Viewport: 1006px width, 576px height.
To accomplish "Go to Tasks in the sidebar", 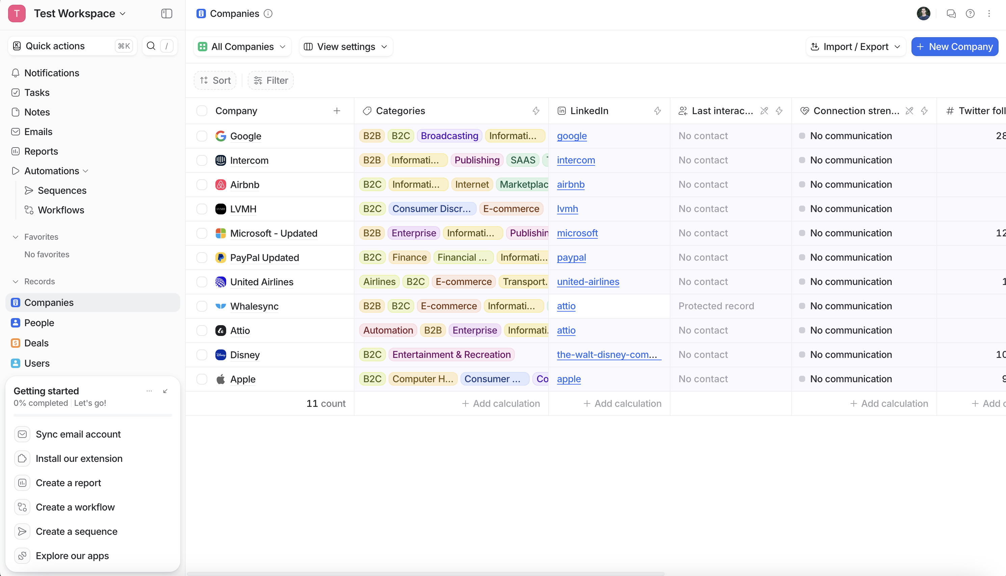I will tap(37, 93).
